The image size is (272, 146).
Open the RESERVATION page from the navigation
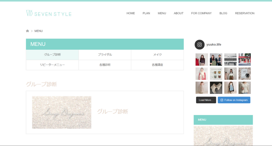click(245, 13)
